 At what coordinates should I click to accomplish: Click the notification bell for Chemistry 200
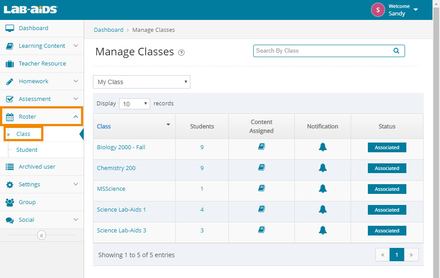click(x=322, y=168)
